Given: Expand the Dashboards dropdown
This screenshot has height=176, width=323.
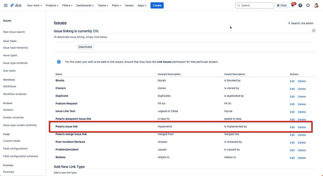Looking at the screenshot, I should [x=85, y=5].
